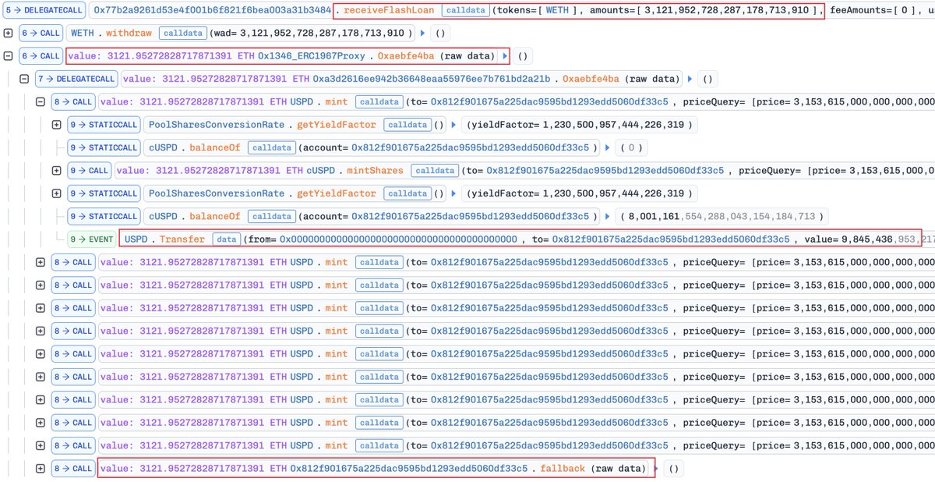Click 0xaebfe4ba selector on the 7 → DELEGATECALL row

pyautogui.click(x=591, y=79)
